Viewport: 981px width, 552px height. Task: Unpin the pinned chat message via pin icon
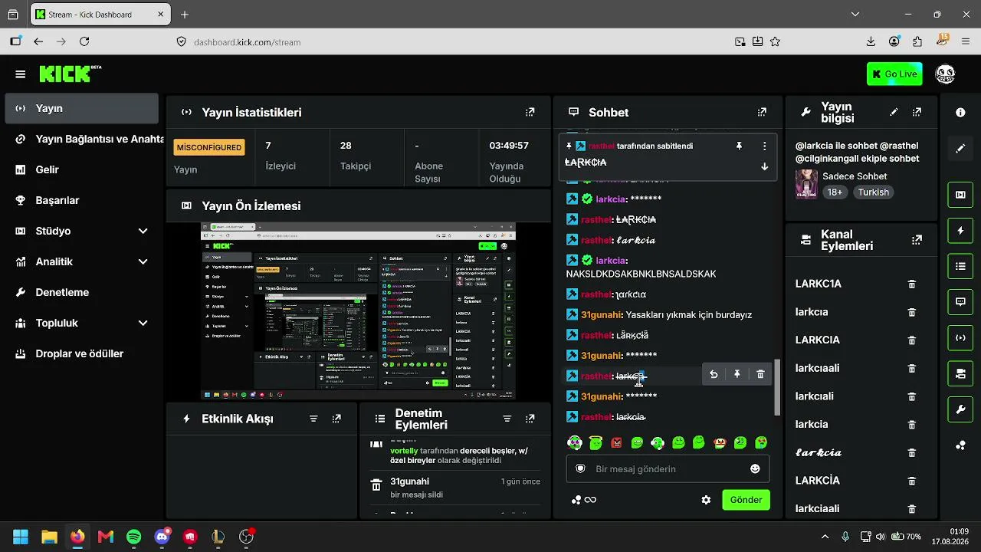pos(739,146)
